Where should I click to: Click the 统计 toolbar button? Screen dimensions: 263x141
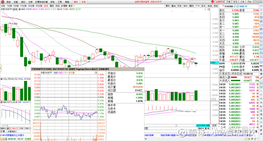[x=185, y=6]
